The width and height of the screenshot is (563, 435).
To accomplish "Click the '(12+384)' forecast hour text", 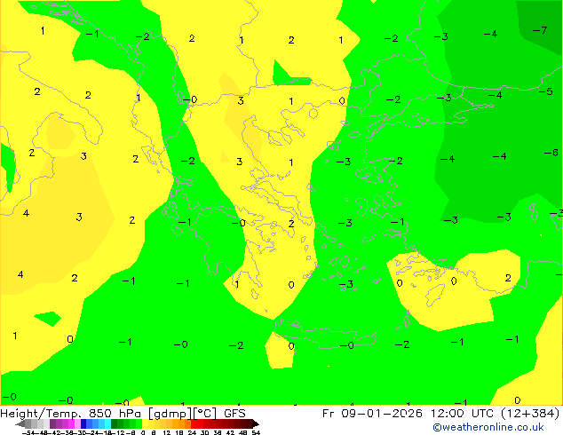I will pyautogui.click(x=529, y=414).
